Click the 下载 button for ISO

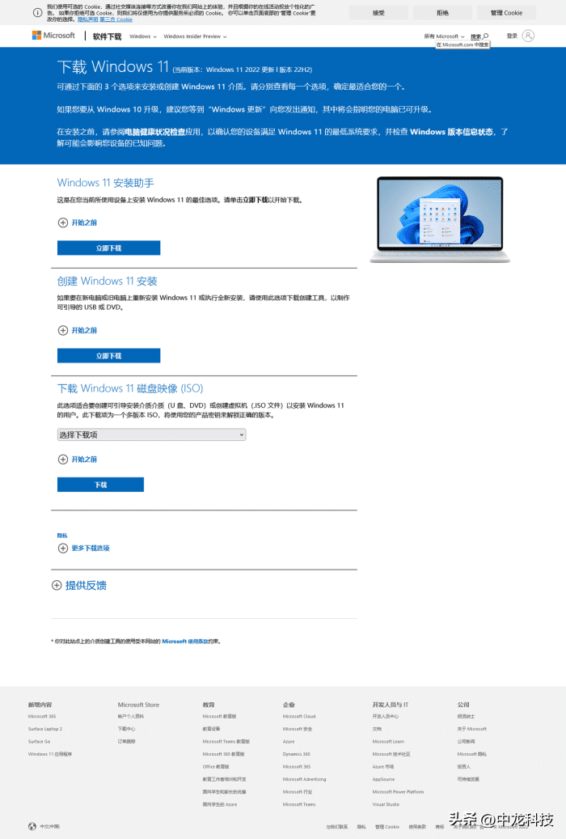100,485
